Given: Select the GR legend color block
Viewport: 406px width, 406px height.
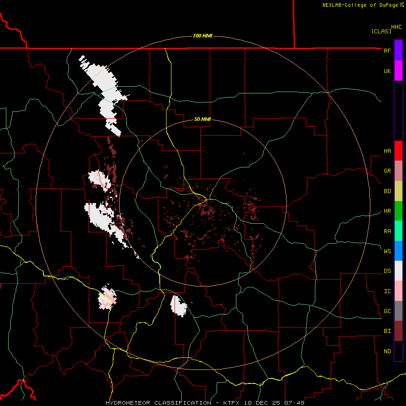Looking at the screenshot, I should click(x=398, y=171).
